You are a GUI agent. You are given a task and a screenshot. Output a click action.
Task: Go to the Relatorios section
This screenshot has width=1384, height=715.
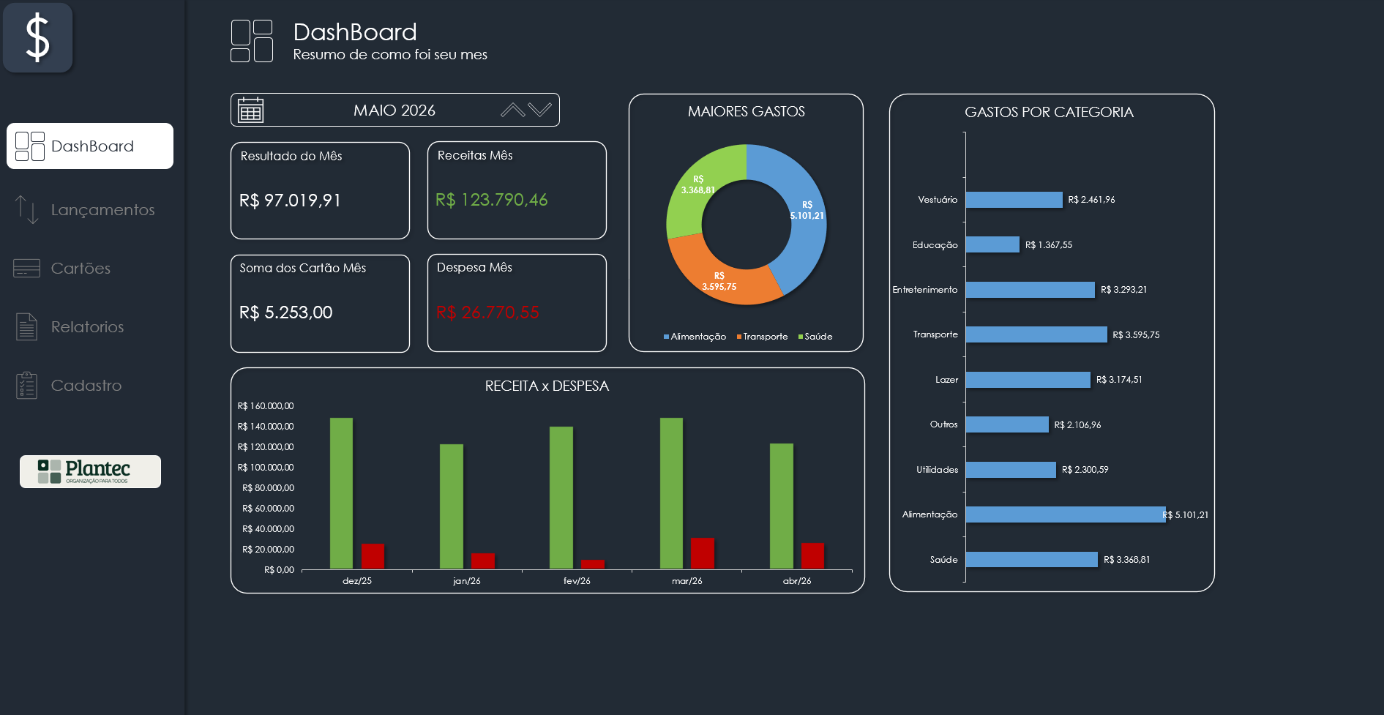(x=87, y=327)
